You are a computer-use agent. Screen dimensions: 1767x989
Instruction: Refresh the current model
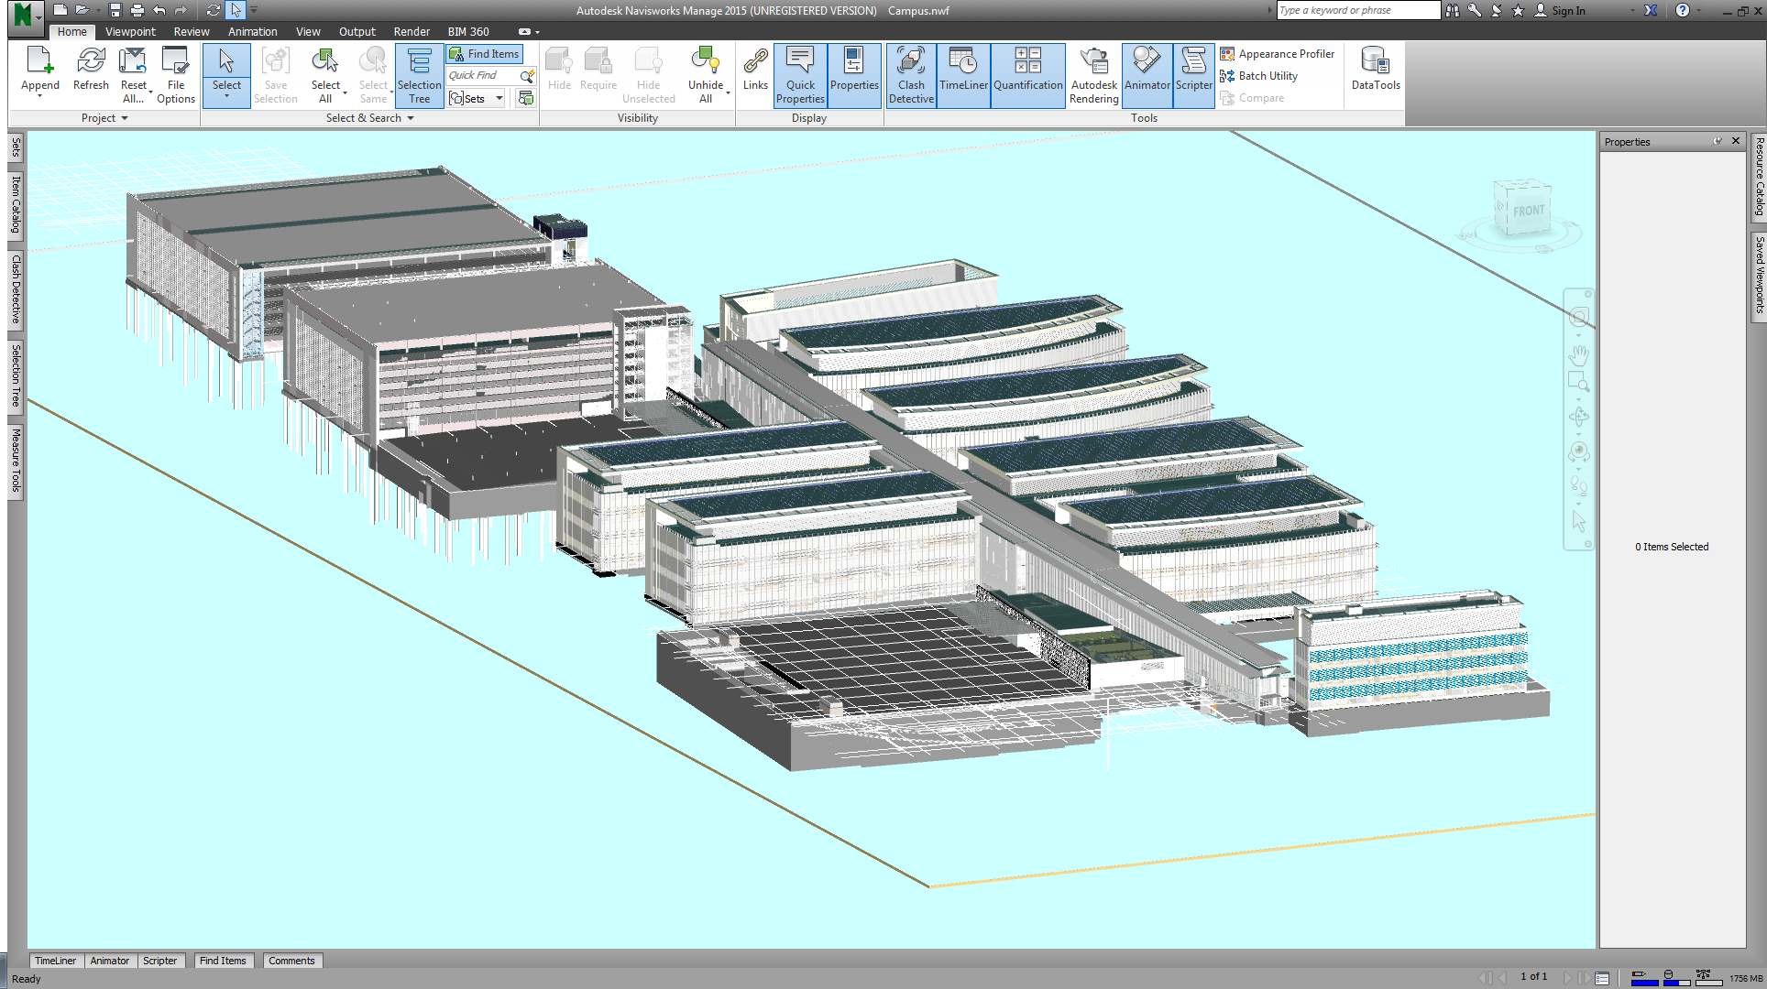tap(91, 71)
